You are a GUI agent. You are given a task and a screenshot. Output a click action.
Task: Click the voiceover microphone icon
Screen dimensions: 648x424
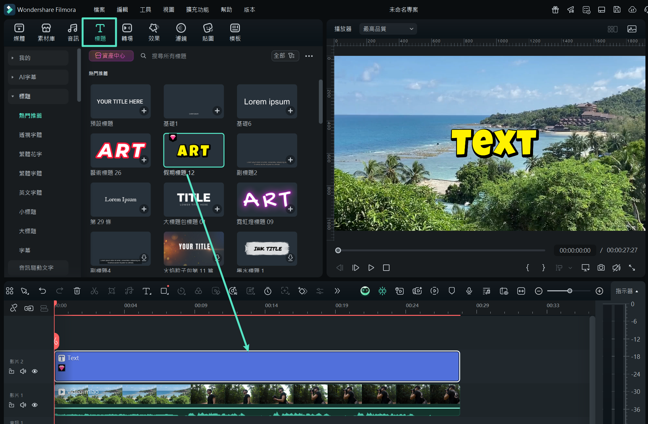pos(469,291)
